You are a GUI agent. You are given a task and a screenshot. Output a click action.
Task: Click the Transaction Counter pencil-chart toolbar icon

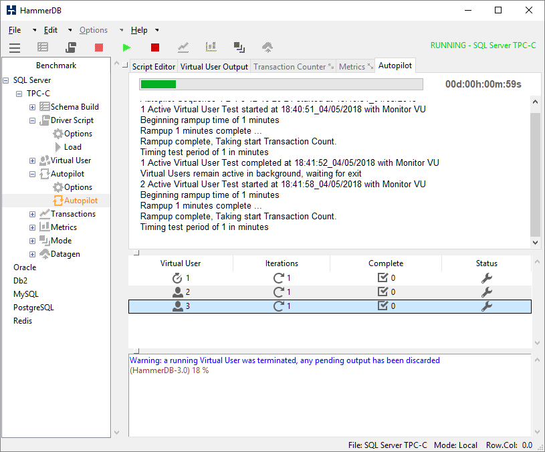(x=183, y=47)
